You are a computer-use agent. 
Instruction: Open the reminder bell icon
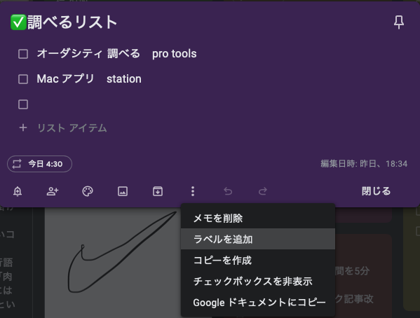click(x=18, y=191)
